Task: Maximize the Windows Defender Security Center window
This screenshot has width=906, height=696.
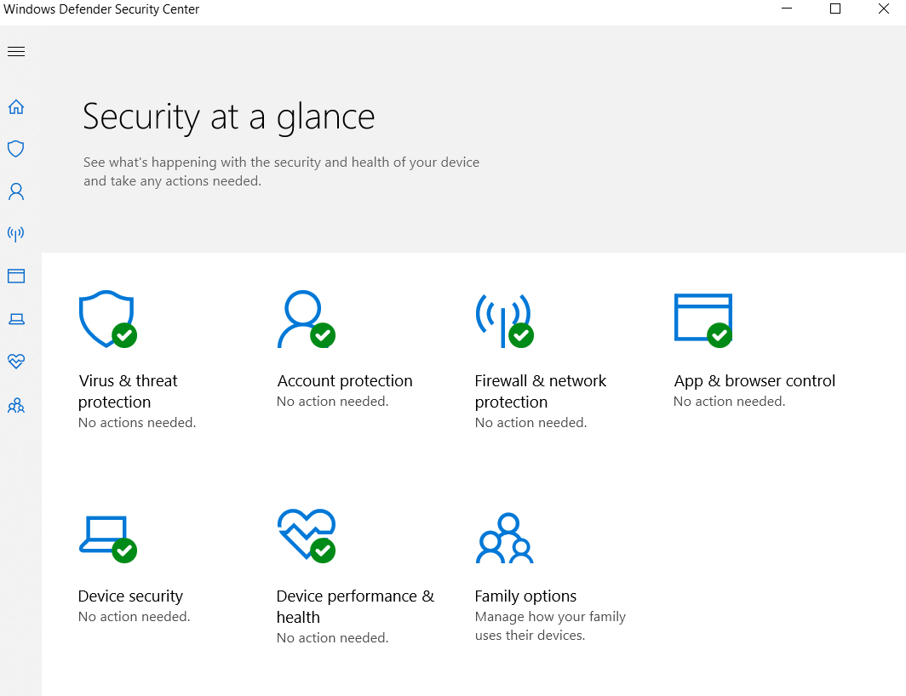Action: point(835,9)
